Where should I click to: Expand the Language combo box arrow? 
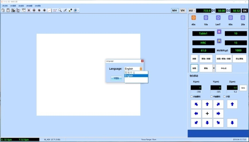(141, 69)
